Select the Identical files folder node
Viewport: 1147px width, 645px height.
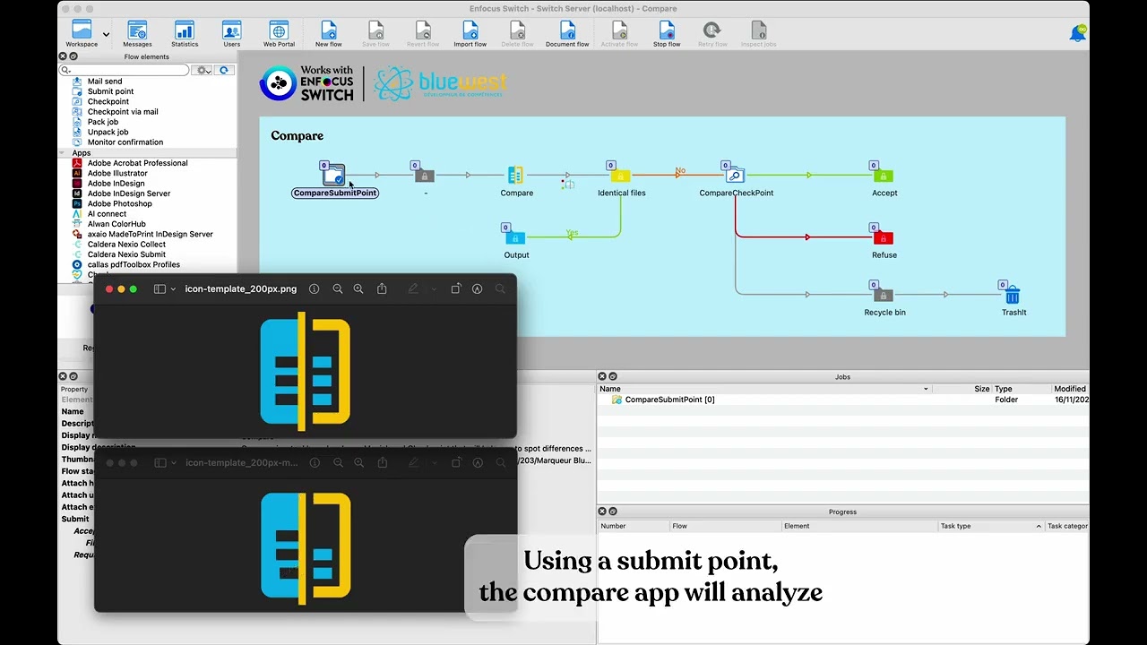620,176
